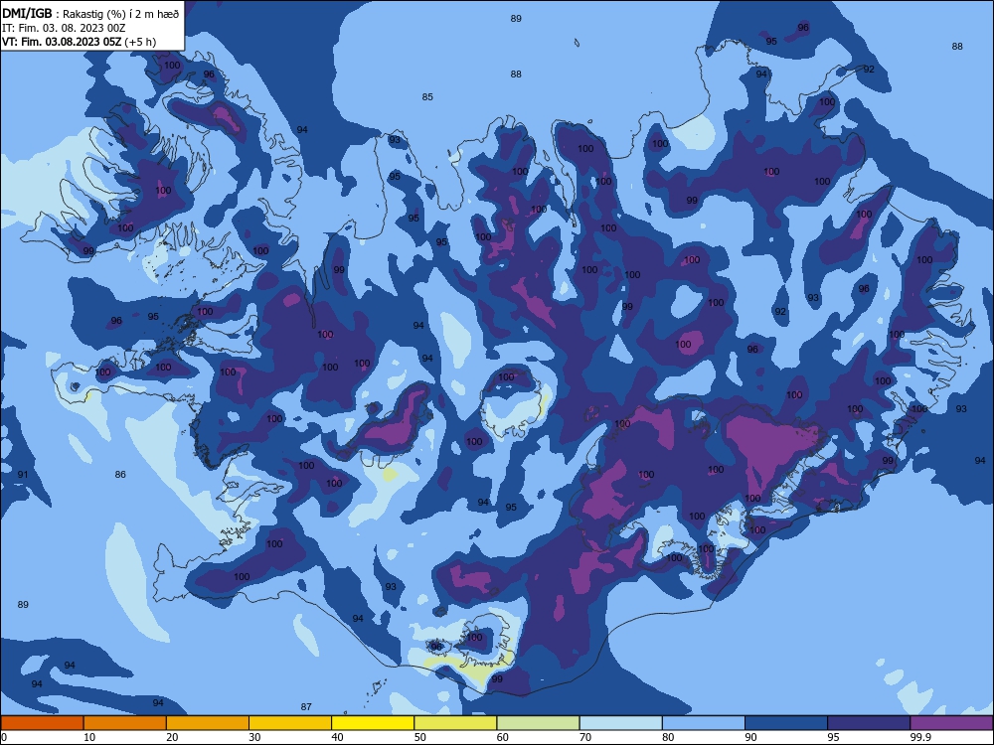Click the pale yellow 50–60 legend swatch

(x=455, y=723)
